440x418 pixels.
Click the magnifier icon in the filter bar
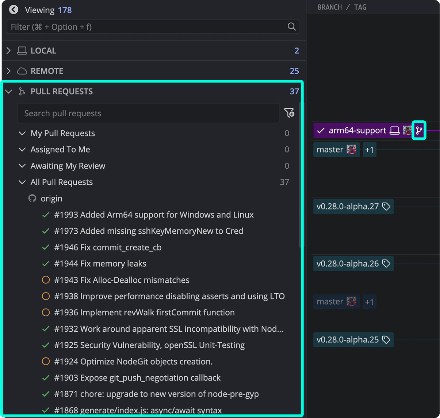coord(291,26)
